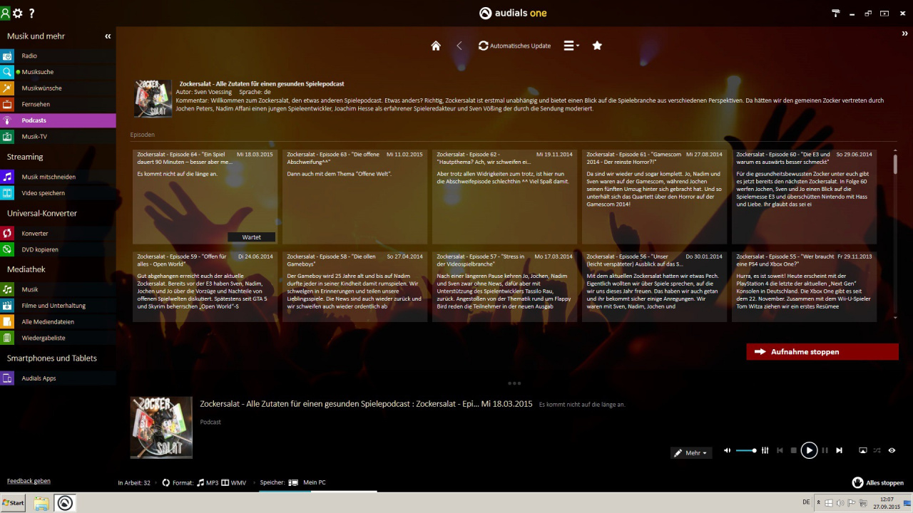The height and width of the screenshot is (513, 913).
Task: Expand the right side panel
Action: click(x=905, y=33)
